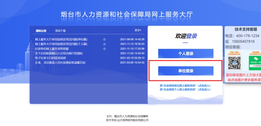261x126 pixels.
Task: Click pin icon beside the 单位篇 notice
Action: (x=105, y=40)
